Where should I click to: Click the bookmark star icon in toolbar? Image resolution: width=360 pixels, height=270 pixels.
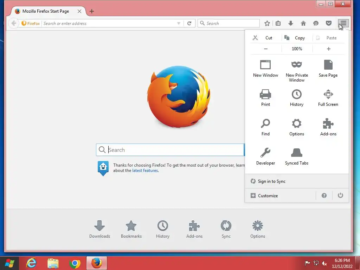[x=267, y=23]
